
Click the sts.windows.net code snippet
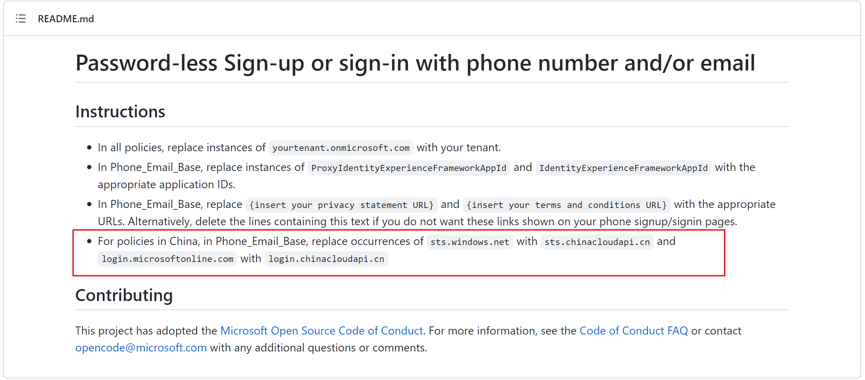pyautogui.click(x=470, y=242)
